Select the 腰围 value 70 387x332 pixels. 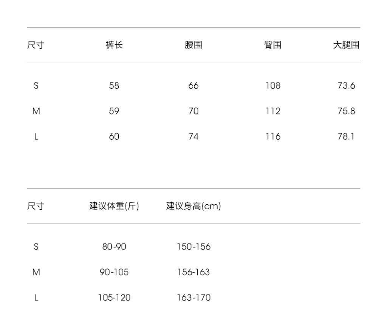[x=193, y=111]
